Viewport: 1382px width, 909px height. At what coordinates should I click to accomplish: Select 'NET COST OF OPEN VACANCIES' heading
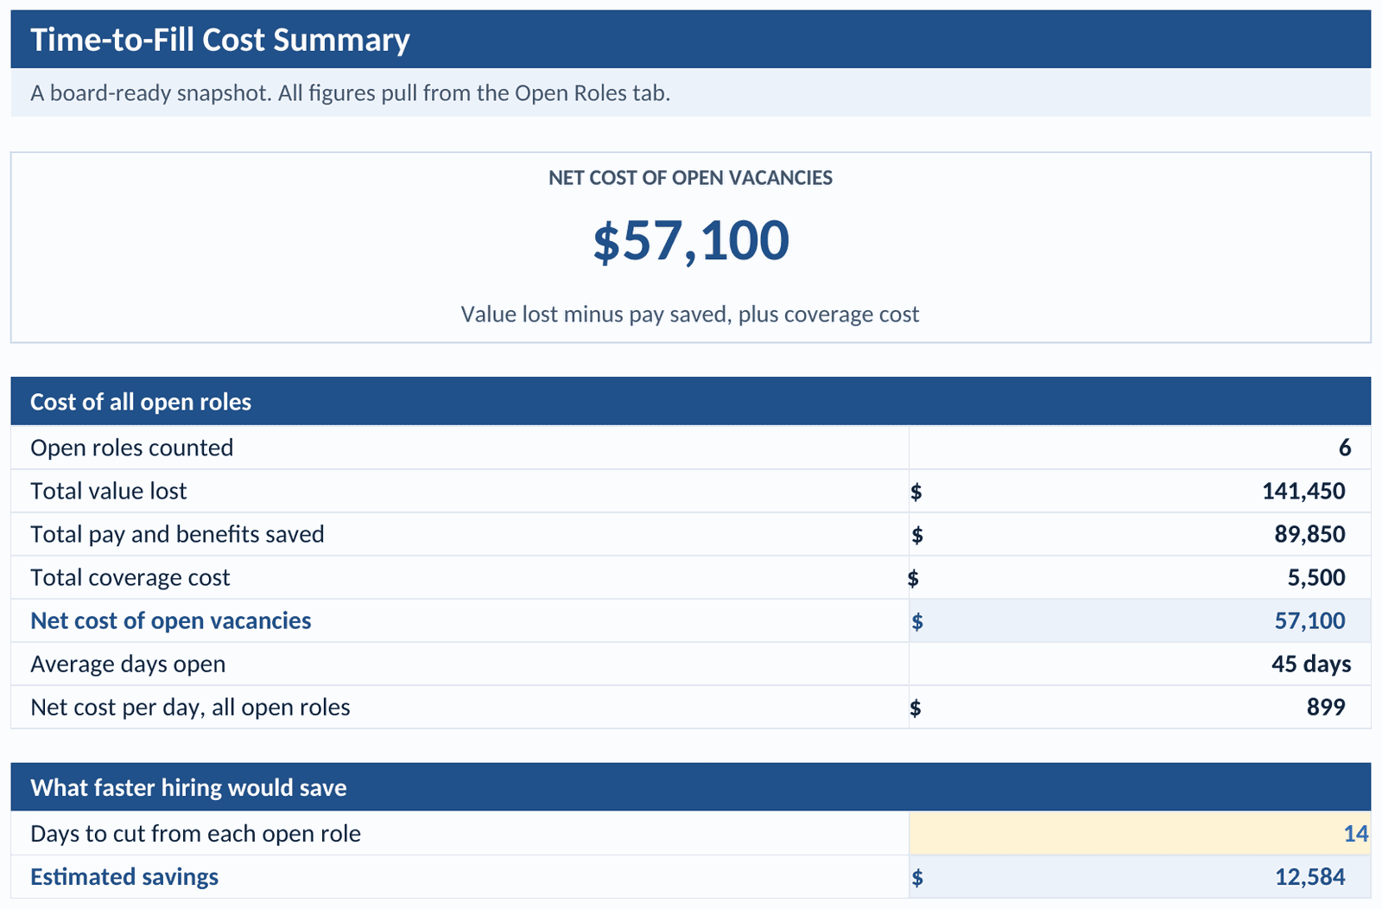point(690,178)
